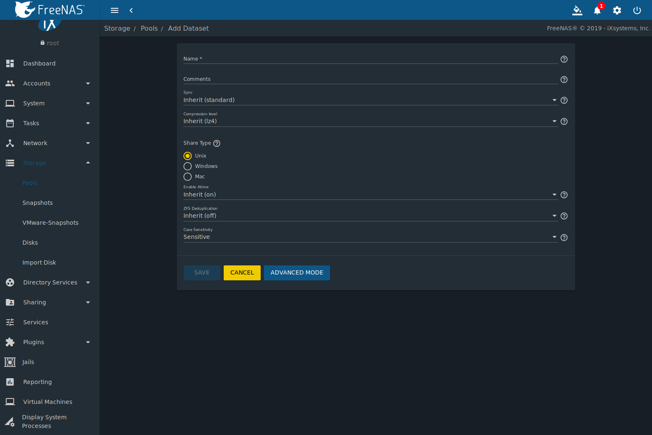This screenshot has height=435, width=652.
Task: Go to Pools breadcrumb link
Action: click(x=149, y=28)
